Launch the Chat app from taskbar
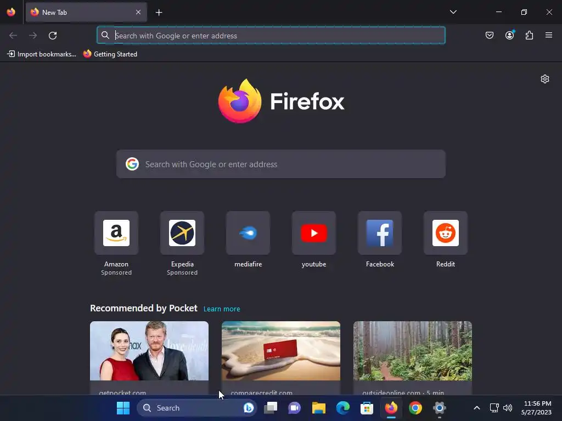The width and height of the screenshot is (562, 421). click(295, 408)
